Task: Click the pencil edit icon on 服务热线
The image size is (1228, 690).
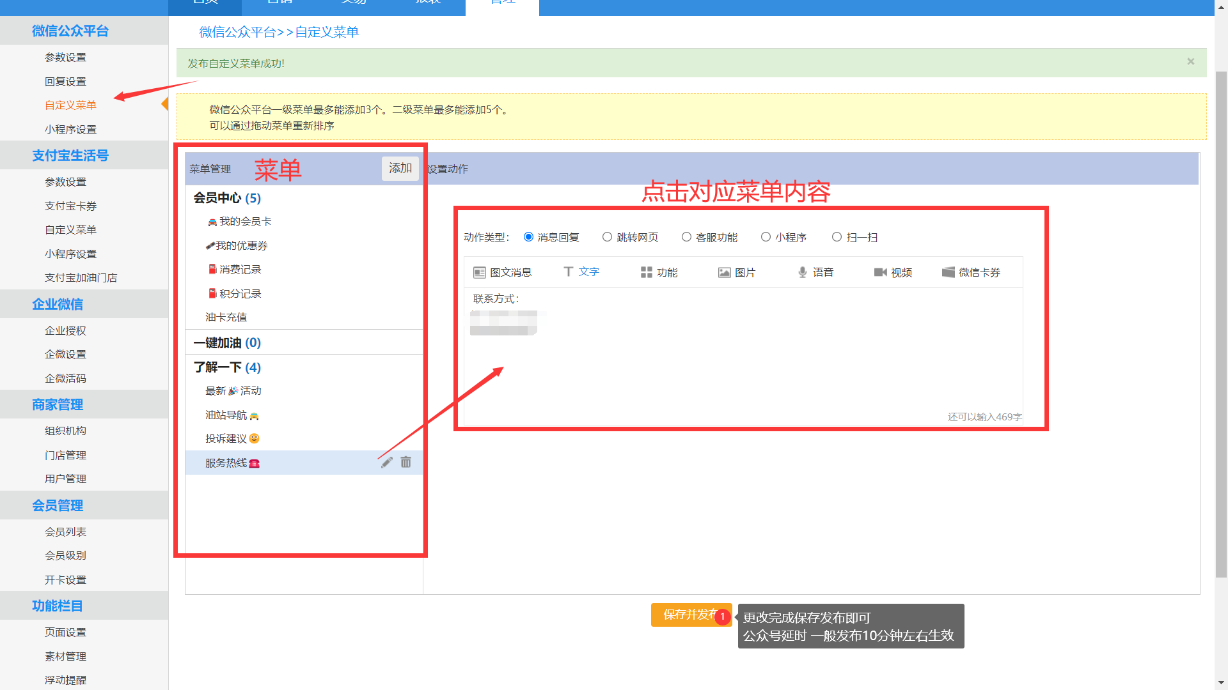Action: (387, 463)
